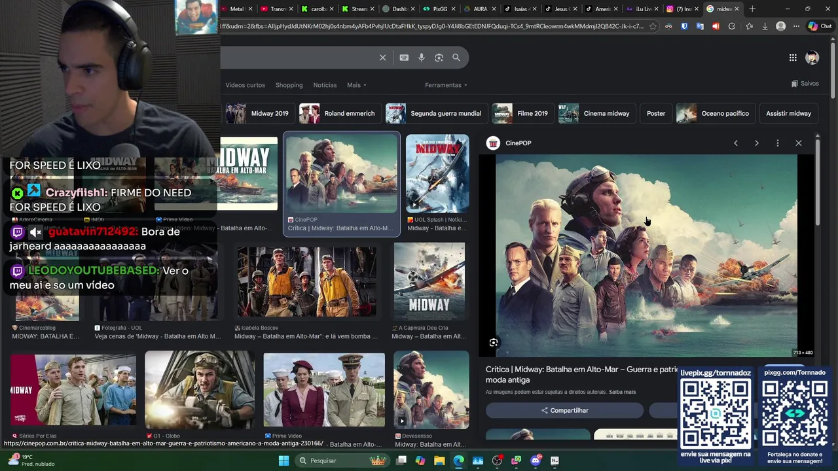This screenshot has width=838, height=471.
Task: Open the Séries Por Elas image result
Action: (x=73, y=391)
